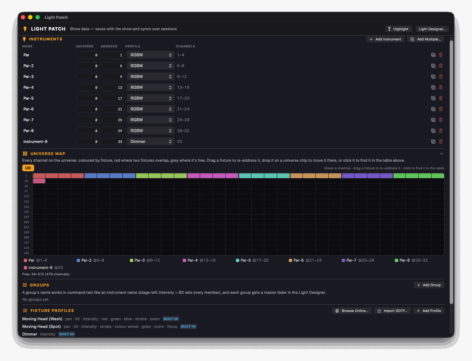Open the Par-3 profile dropdown
Viewport: 472px width, 361px height.
click(x=151, y=77)
